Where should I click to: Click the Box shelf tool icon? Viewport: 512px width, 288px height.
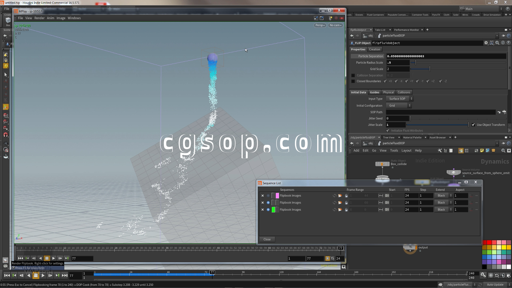[8, 21]
